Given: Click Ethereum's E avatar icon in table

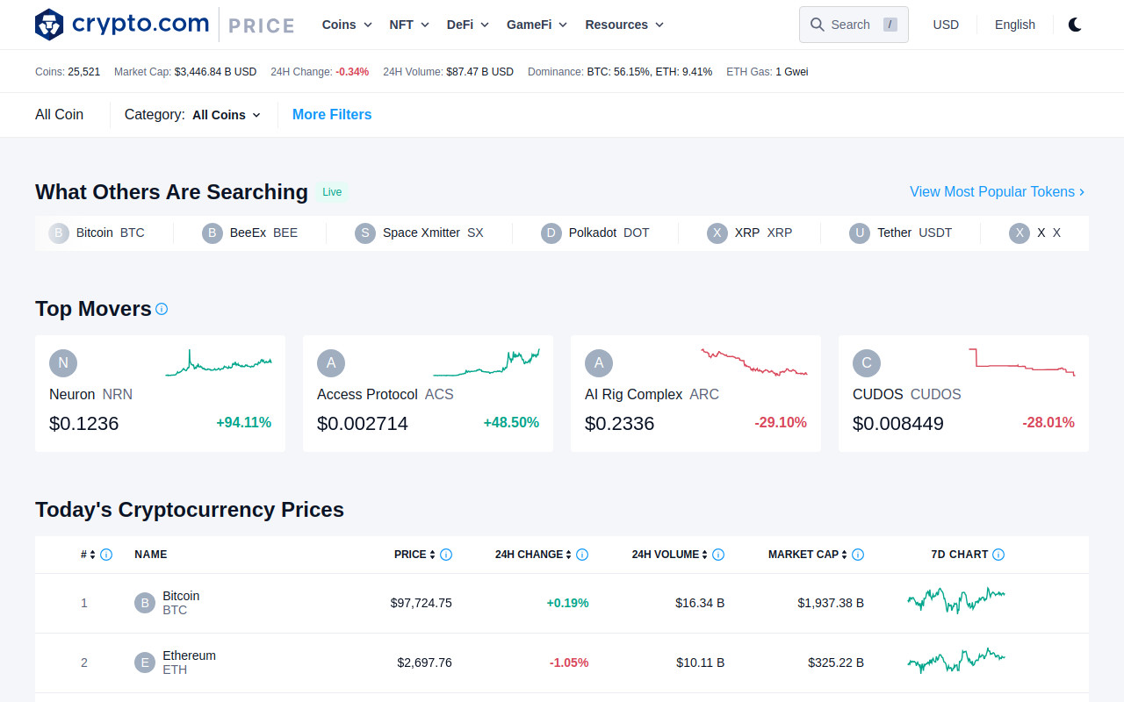Looking at the screenshot, I should (x=145, y=663).
